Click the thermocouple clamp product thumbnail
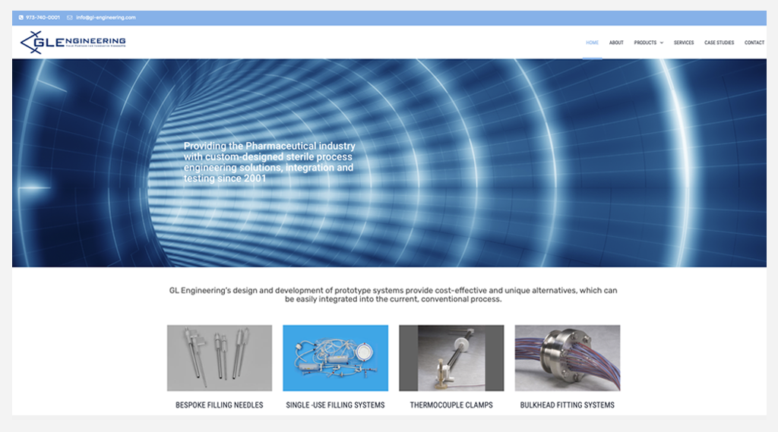Viewport: 778px width, 432px height. point(451,358)
